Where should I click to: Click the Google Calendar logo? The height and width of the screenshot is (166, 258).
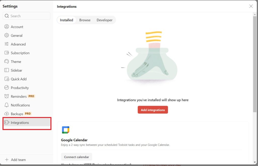[x=66, y=130]
